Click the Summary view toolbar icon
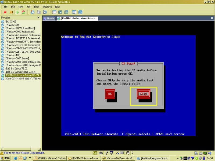 point(74,12)
